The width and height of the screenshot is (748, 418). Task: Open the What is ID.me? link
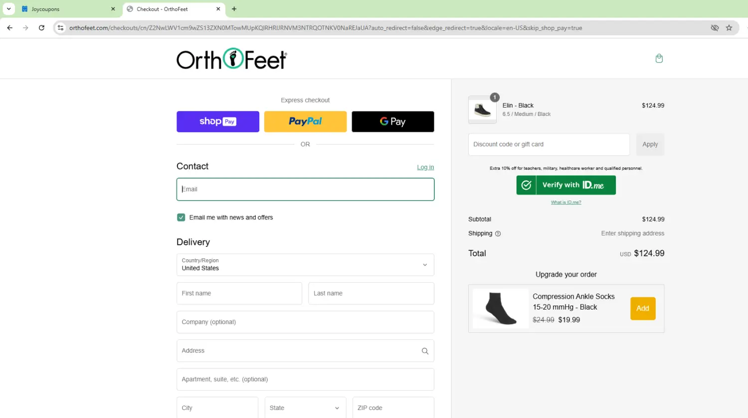[566, 203]
